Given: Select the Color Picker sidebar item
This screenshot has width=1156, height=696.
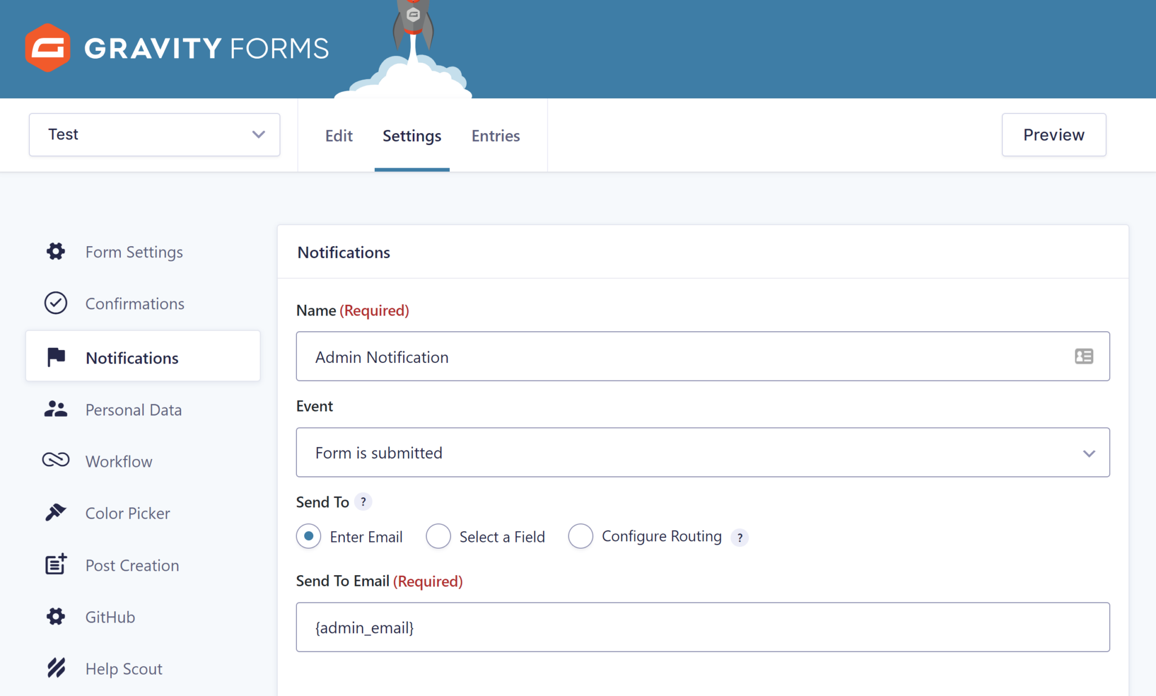Looking at the screenshot, I should click(128, 513).
